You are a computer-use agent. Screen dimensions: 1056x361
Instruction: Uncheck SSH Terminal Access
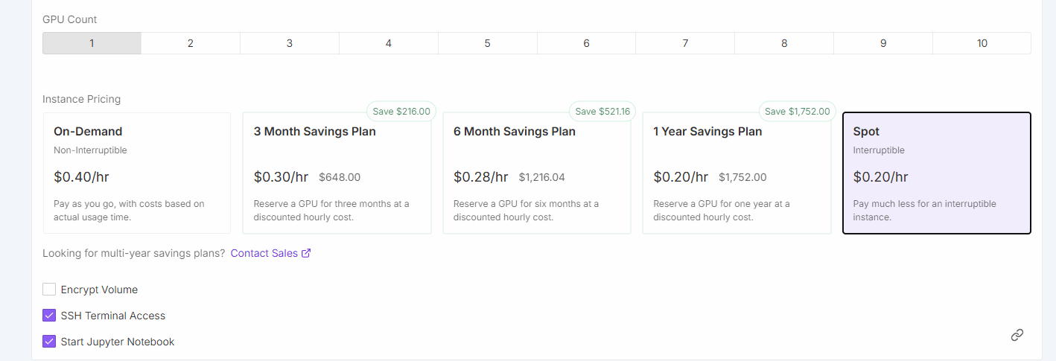(49, 316)
